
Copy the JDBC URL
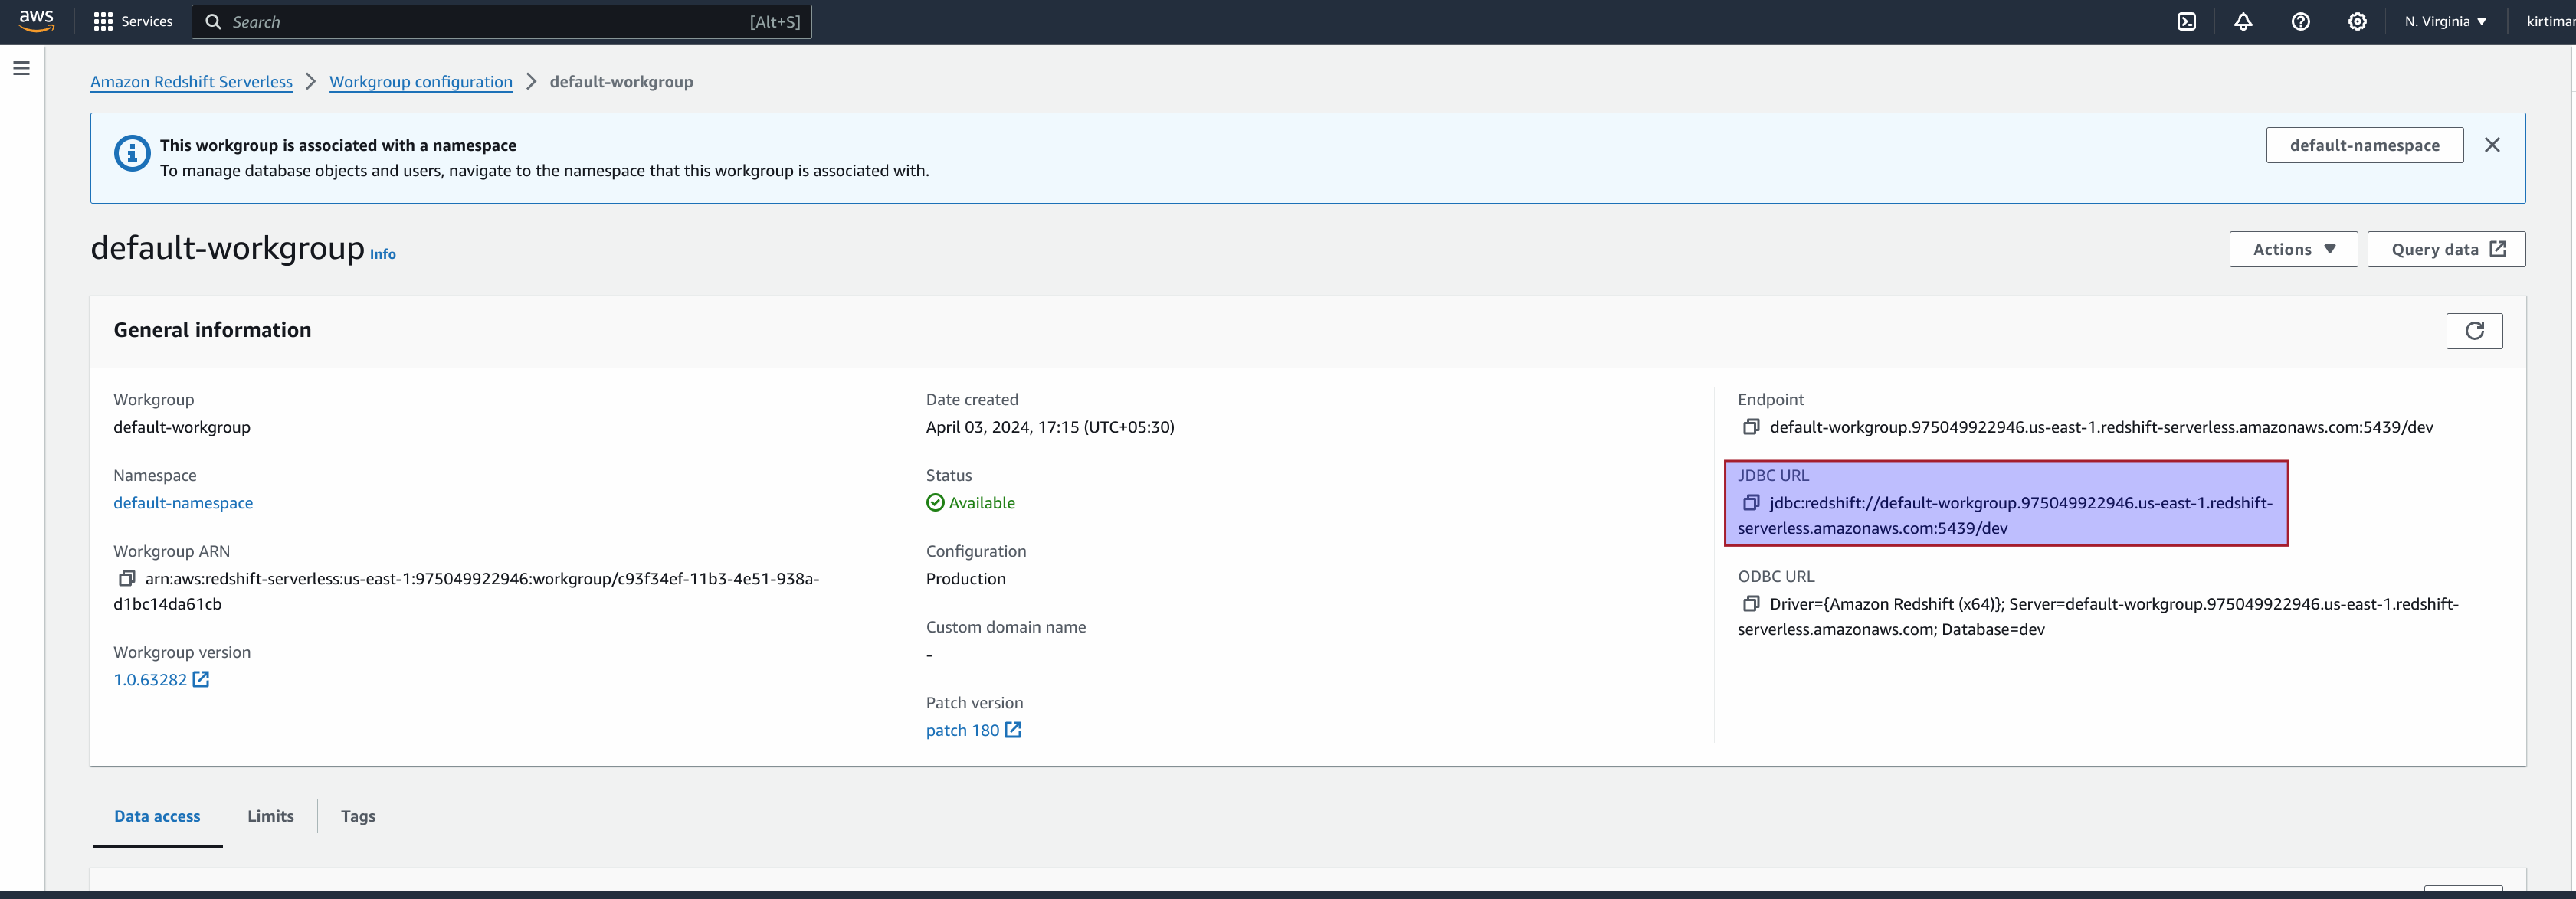click(x=1751, y=502)
